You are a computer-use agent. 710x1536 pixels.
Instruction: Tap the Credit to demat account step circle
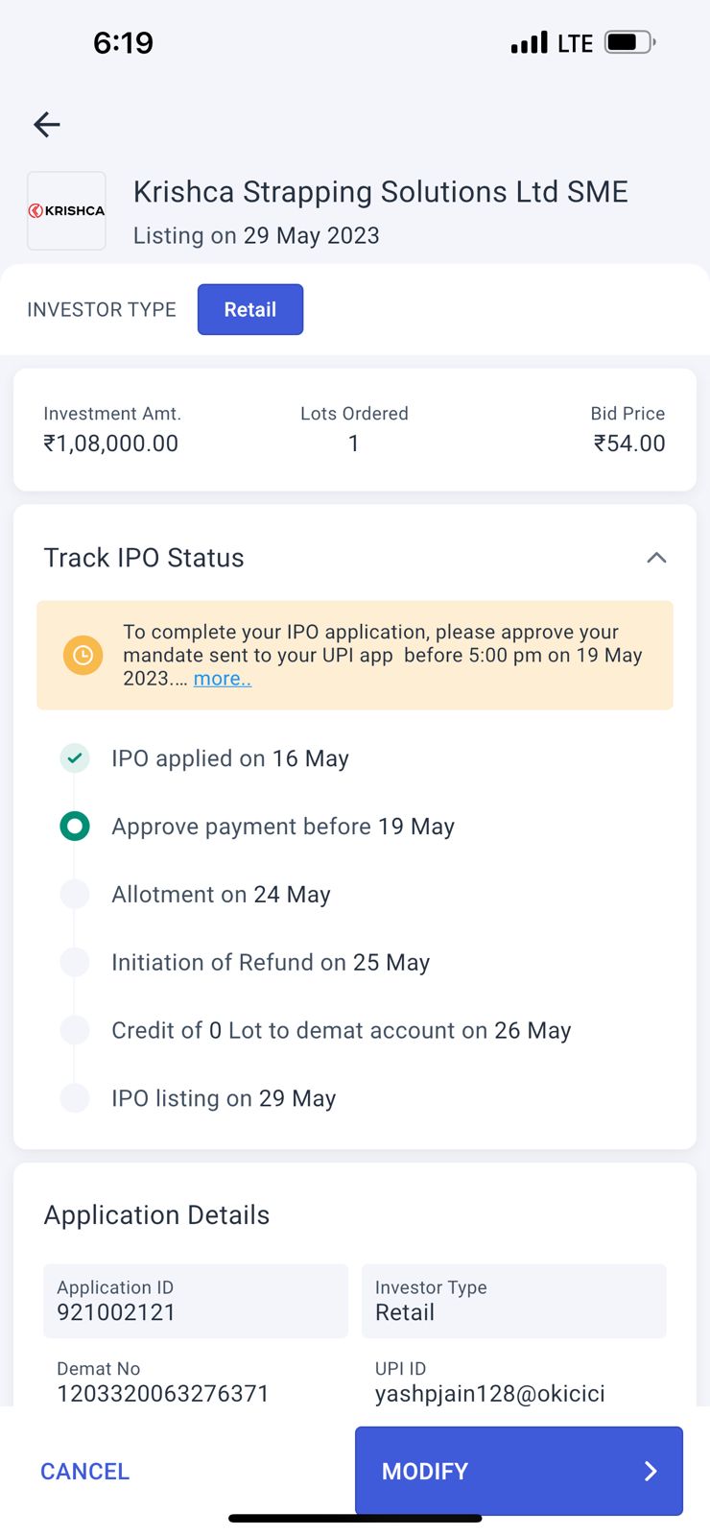pyautogui.click(x=75, y=1030)
